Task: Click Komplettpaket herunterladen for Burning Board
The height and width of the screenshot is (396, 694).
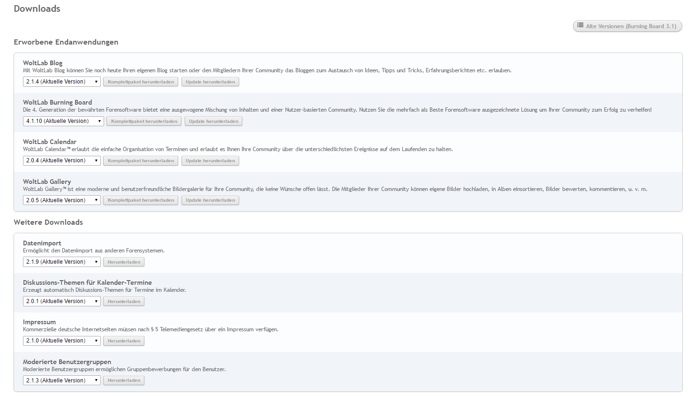Action: click(x=144, y=121)
